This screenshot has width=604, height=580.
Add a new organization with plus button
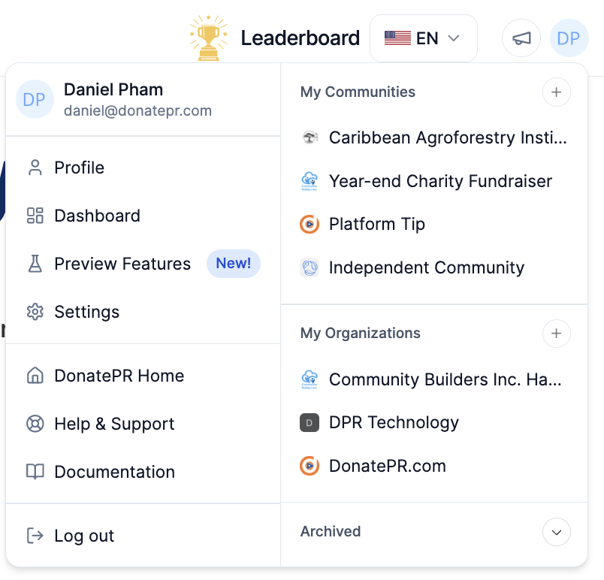coord(556,334)
